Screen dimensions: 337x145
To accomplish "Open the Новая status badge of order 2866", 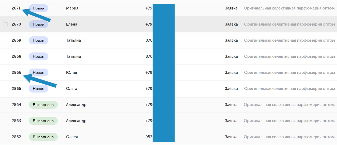I will [38, 72].
